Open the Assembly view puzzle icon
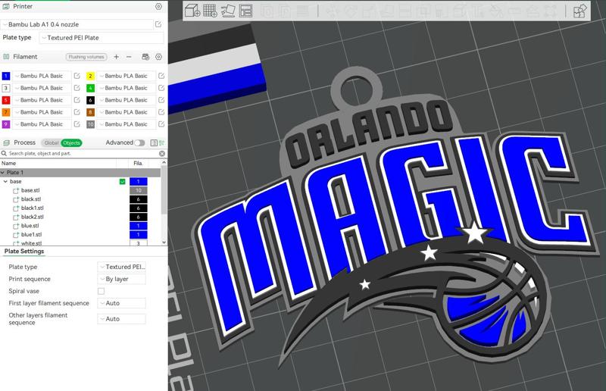The image size is (606, 391). pos(579,11)
